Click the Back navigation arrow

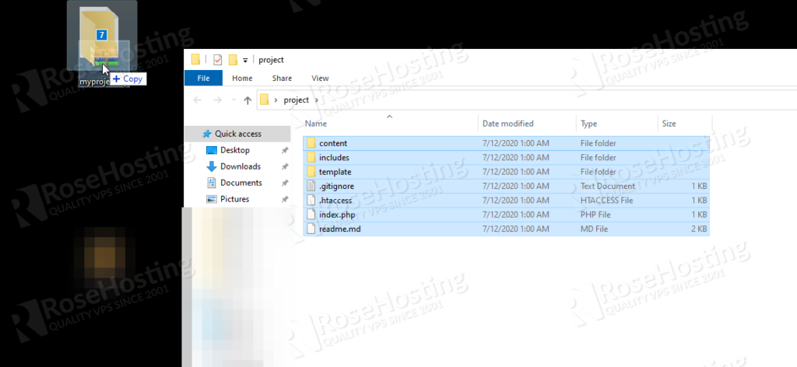197,100
